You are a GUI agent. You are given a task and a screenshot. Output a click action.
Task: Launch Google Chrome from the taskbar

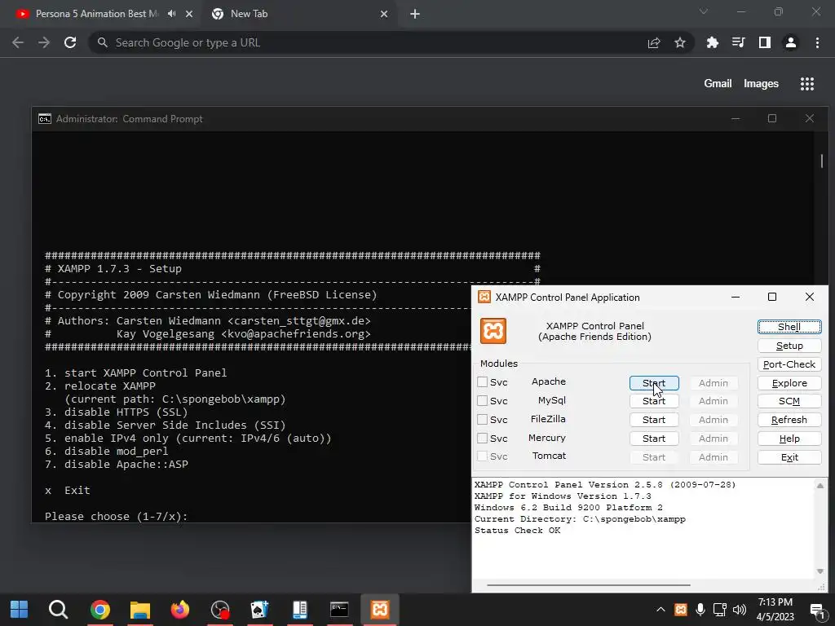click(x=99, y=609)
